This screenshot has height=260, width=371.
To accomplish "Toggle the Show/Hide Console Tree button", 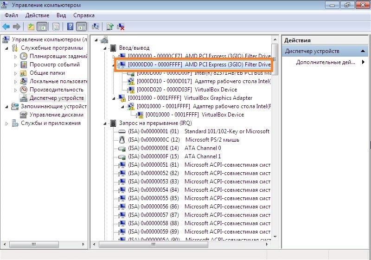I will pos(42,26).
